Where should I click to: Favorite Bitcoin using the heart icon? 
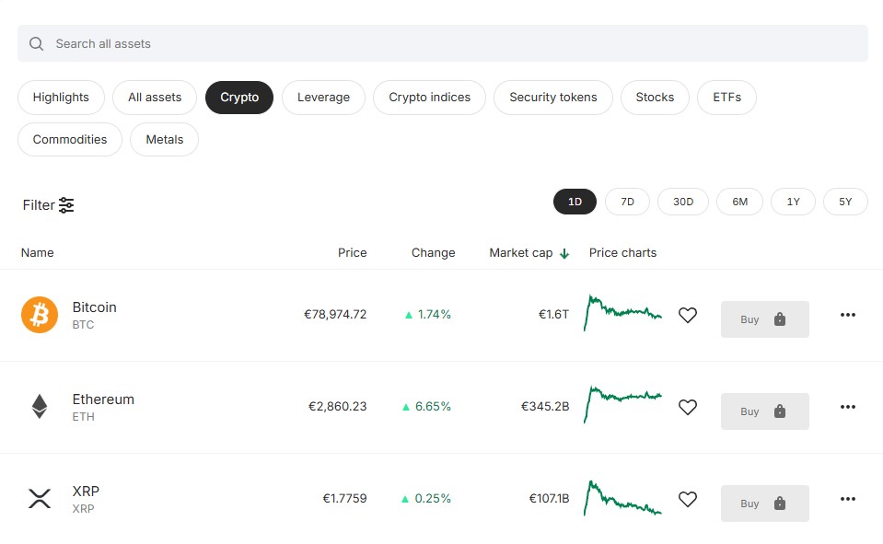[x=688, y=315]
